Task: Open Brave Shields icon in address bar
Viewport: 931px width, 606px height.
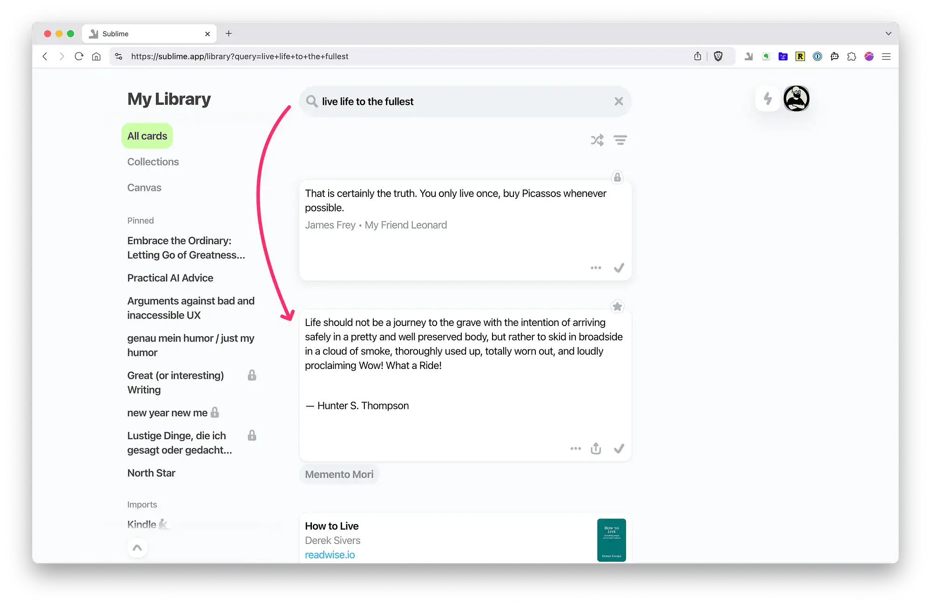Action: [x=718, y=56]
